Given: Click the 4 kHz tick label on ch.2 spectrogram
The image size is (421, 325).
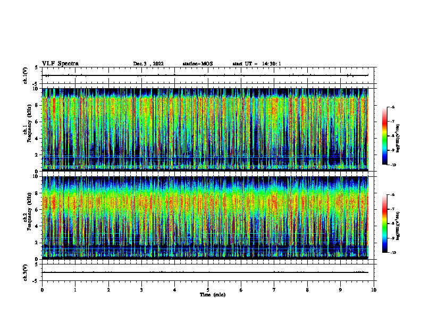Looking at the screenshot, I should click(37, 226).
